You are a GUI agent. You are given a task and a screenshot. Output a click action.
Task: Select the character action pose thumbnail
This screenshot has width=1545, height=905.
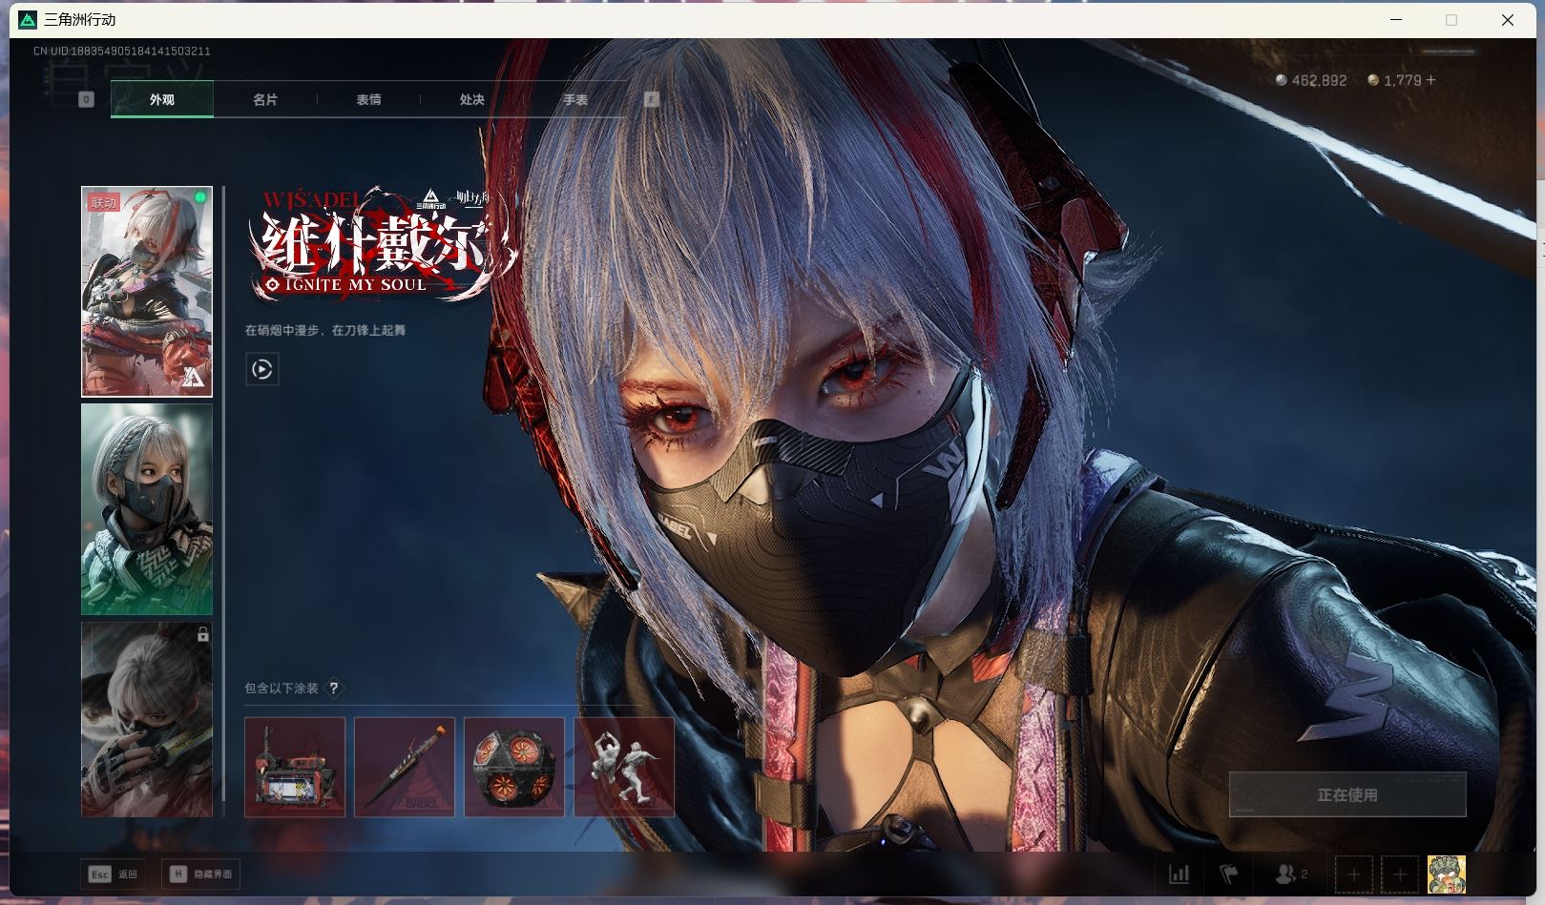click(624, 767)
